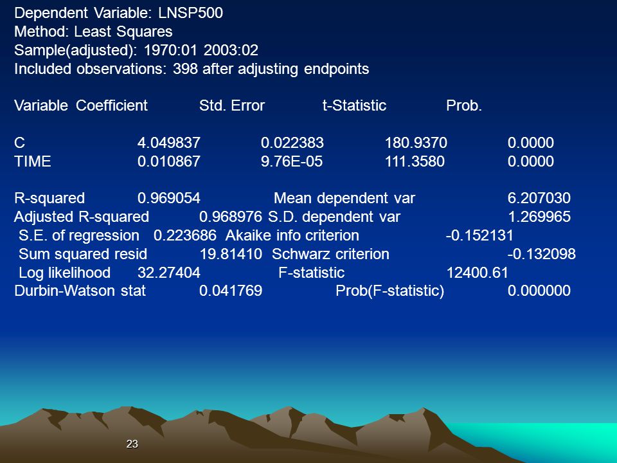Click the 'Prob.' column header
617x463 pixels.
[x=464, y=105]
